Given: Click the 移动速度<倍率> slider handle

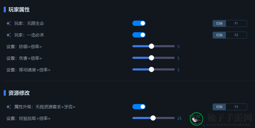Looking at the screenshot, I should [x=151, y=69].
